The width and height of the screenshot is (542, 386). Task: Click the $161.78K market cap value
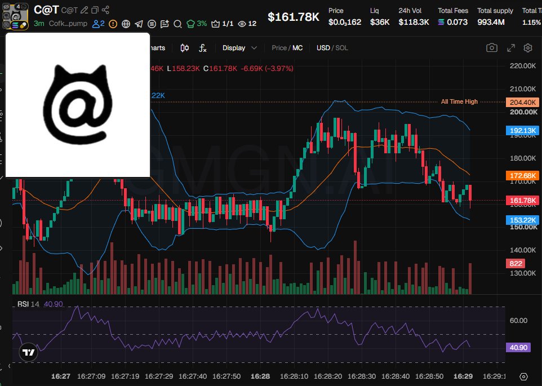[294, 16]
